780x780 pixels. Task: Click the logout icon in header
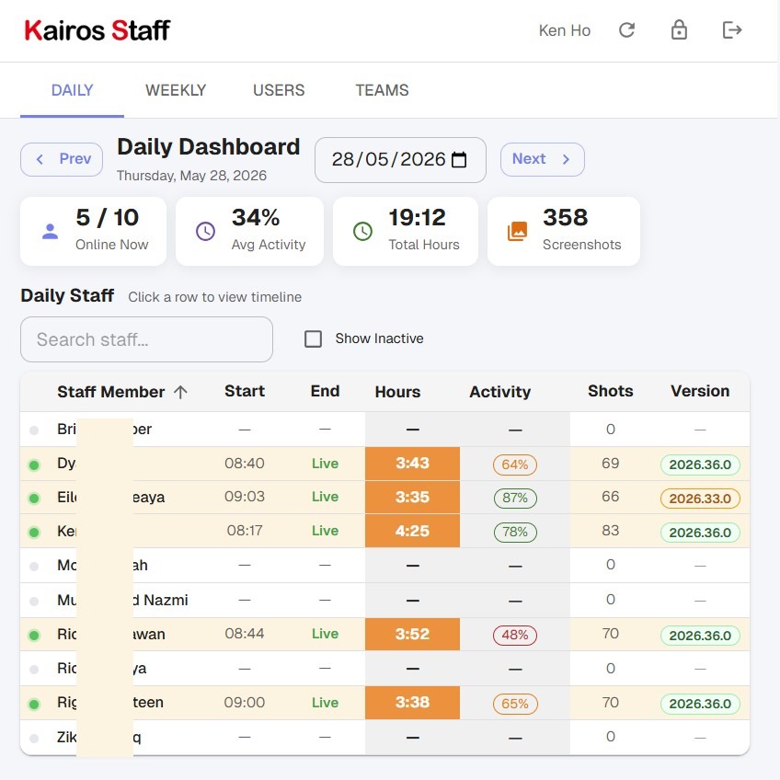[x=732, y=29]
